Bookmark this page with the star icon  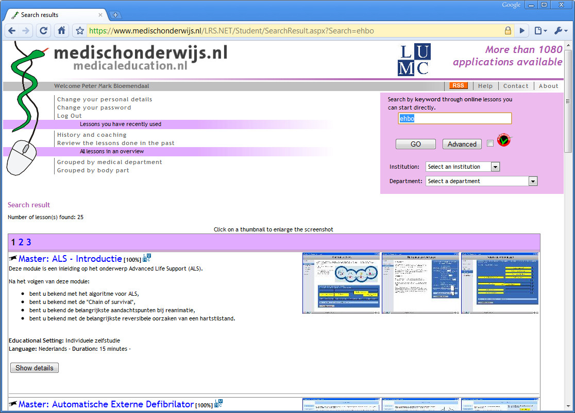click(x=80, y=31)
